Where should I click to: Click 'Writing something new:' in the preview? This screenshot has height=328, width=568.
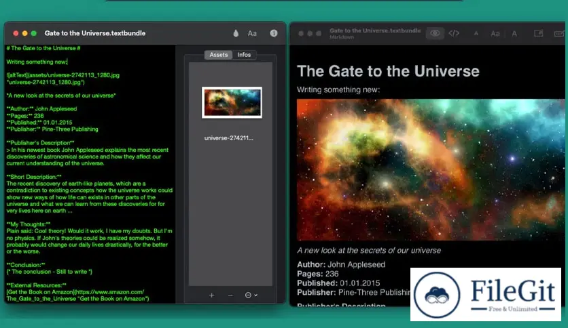click(338, 89)
